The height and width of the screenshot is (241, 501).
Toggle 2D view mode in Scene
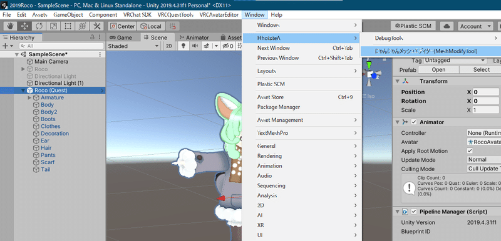point(169,46)
